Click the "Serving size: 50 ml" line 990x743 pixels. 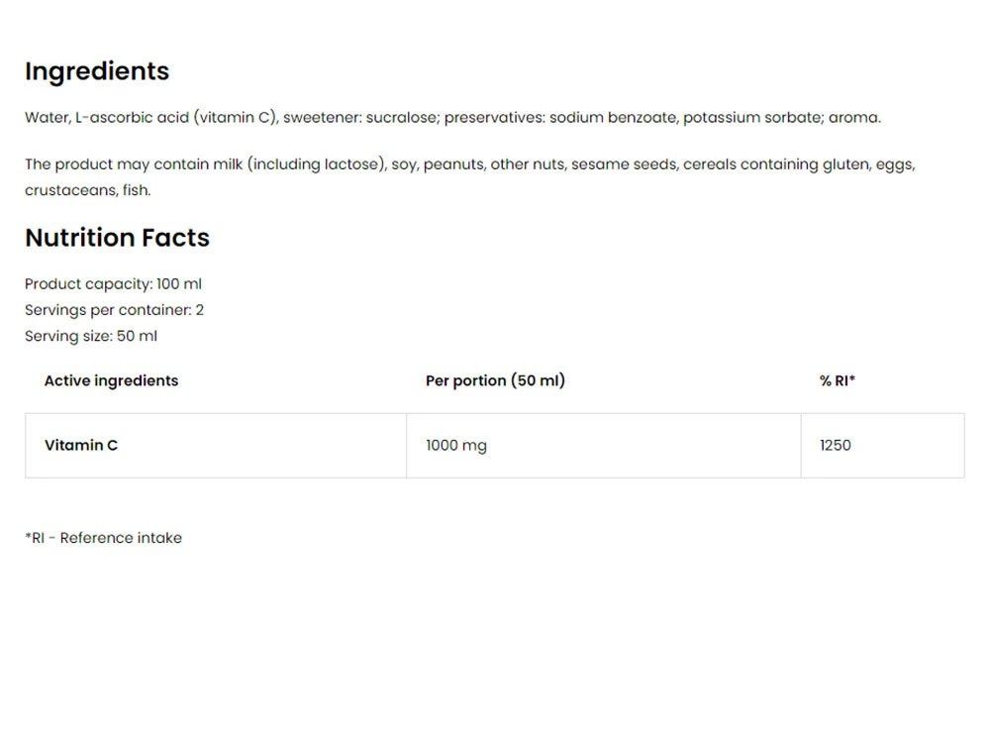91,336
